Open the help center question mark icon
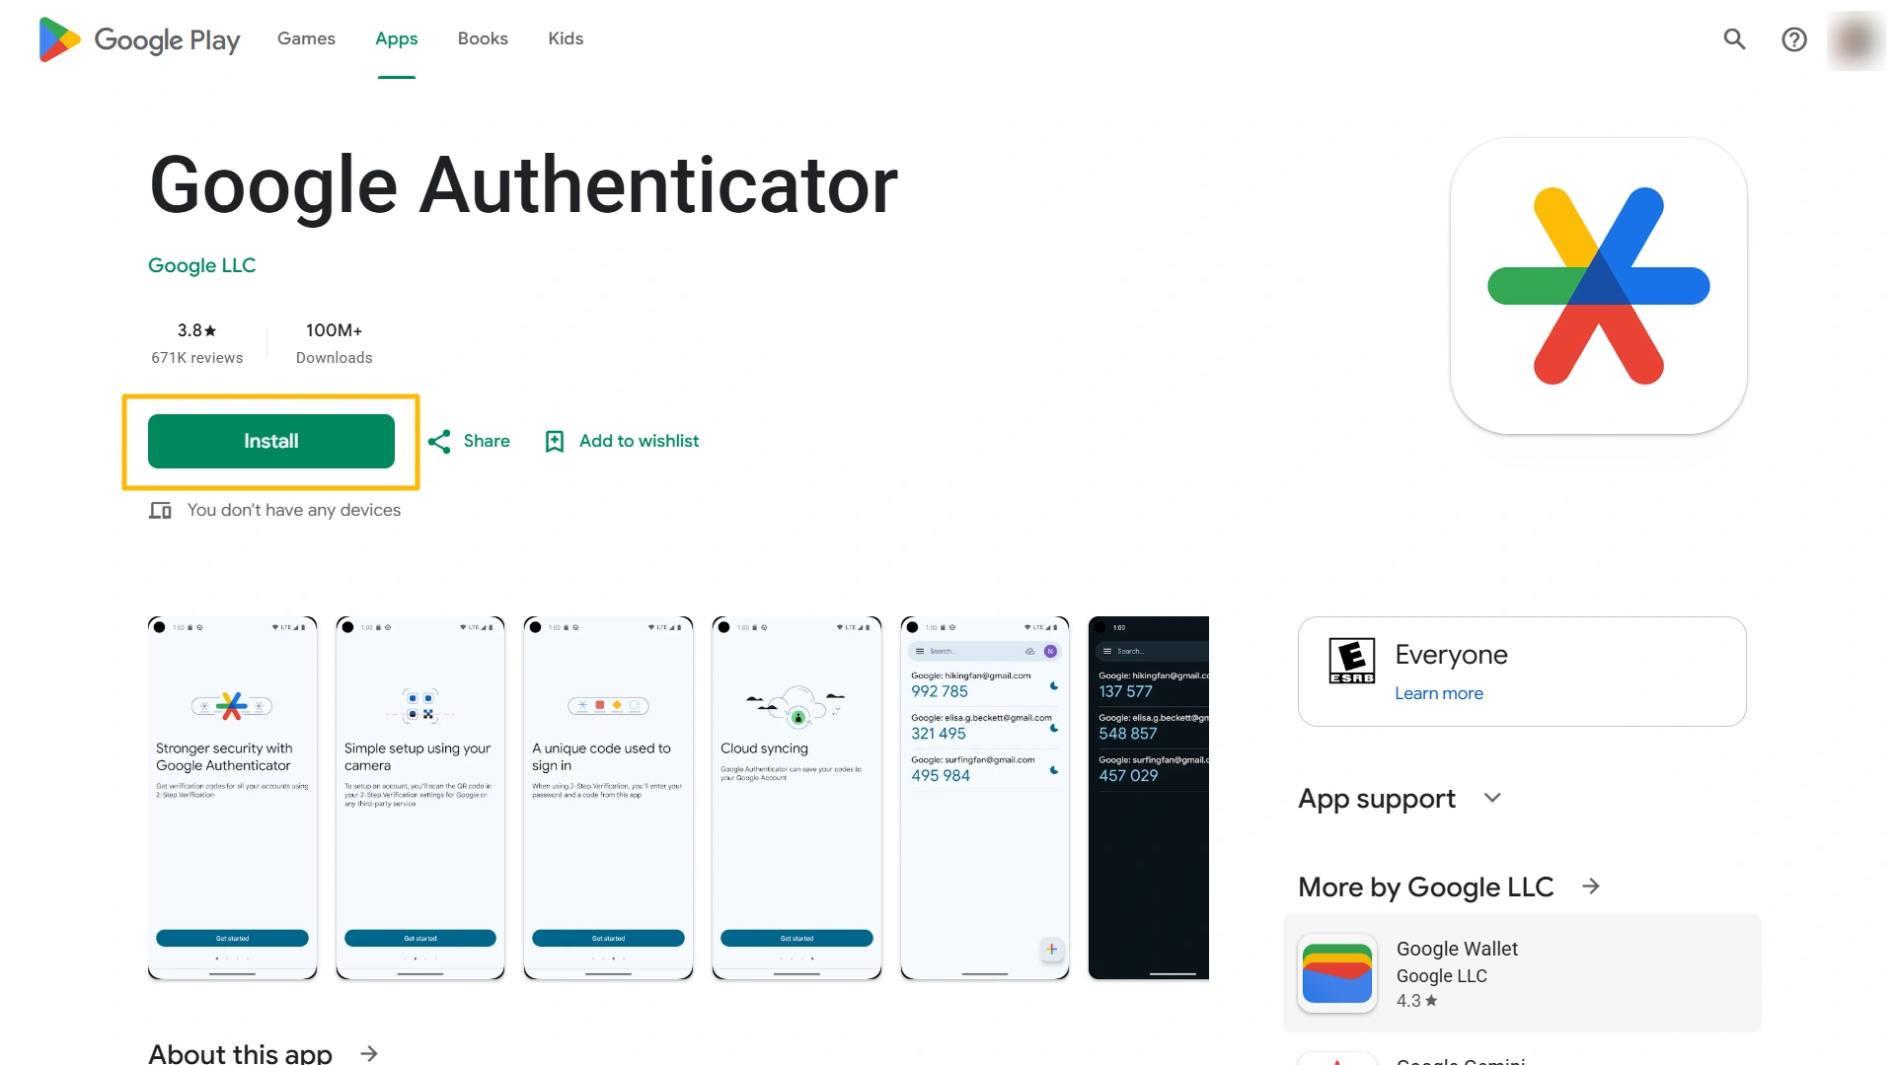This screenshot has height=1065, width=1895. pos(1794,39)
